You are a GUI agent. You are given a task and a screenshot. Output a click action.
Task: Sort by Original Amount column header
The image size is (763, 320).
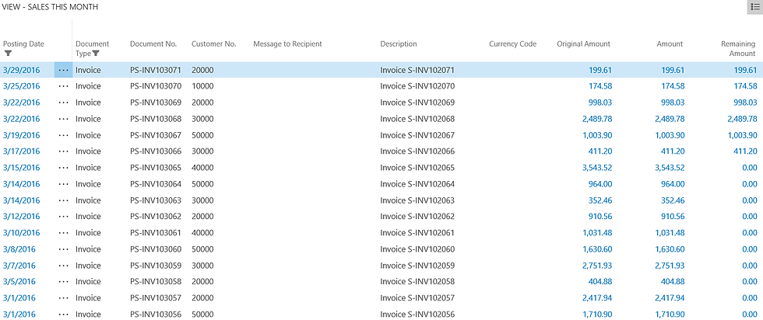583,43
